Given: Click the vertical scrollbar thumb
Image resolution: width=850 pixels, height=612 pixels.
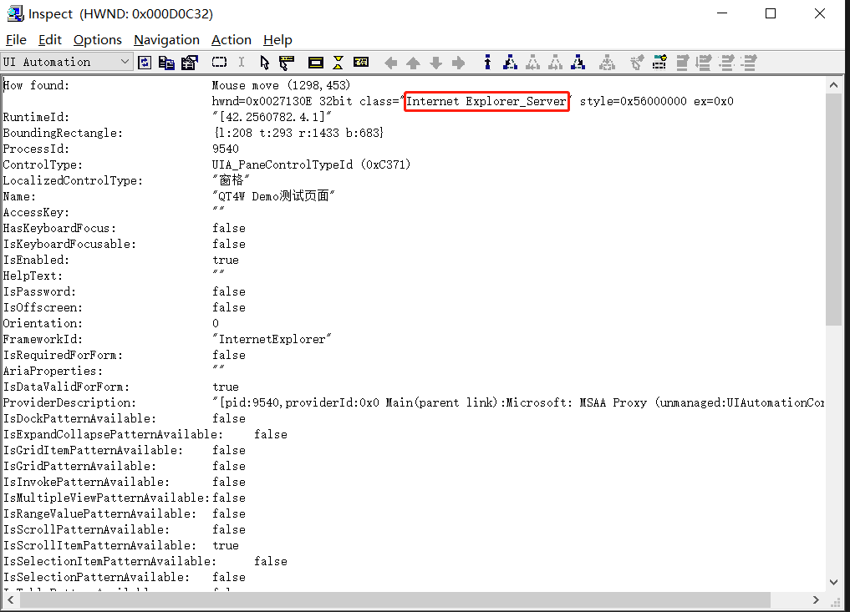Looking at the screenshot, I should [x=834, y=210].
